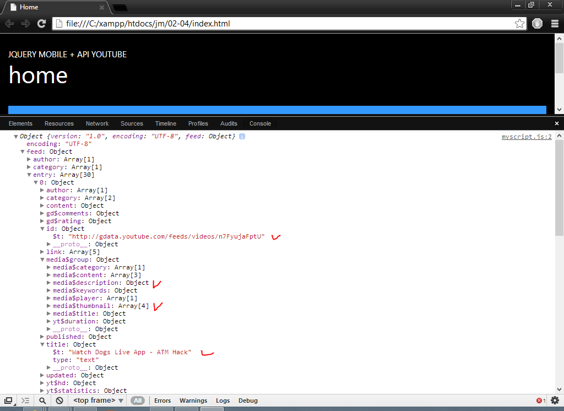Expand the category Array[2] node
564x411 pixels.
(x=42, y=198)
